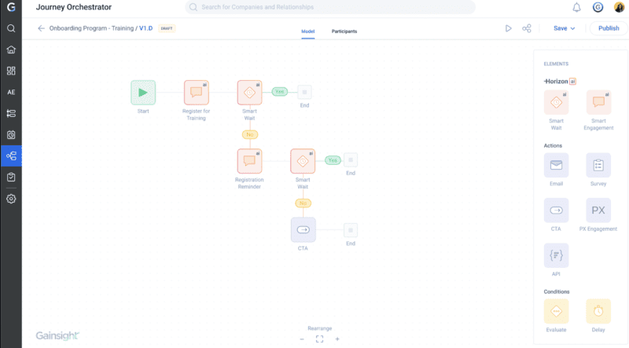This screenshot has width=629, height=348.
Task: Run preview with play icon in toolbar
Action: point(509,28)
